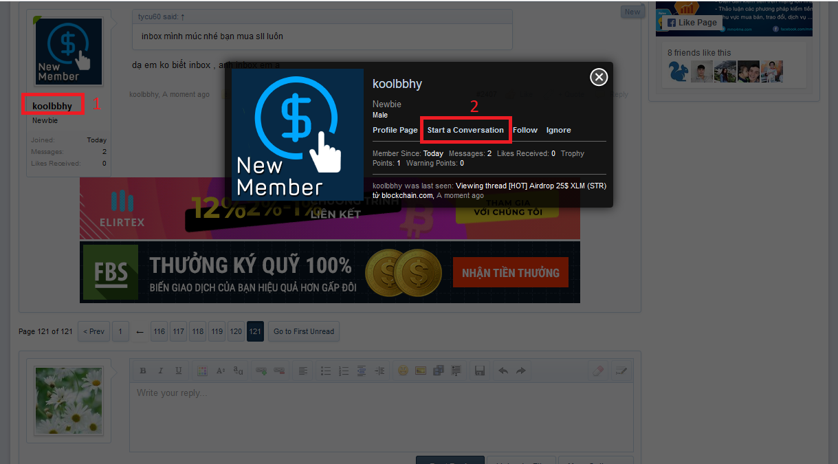Click koolbbhy's small avatar beside the post
Screen dimensions: 838x464
click(x=69, y=52)
